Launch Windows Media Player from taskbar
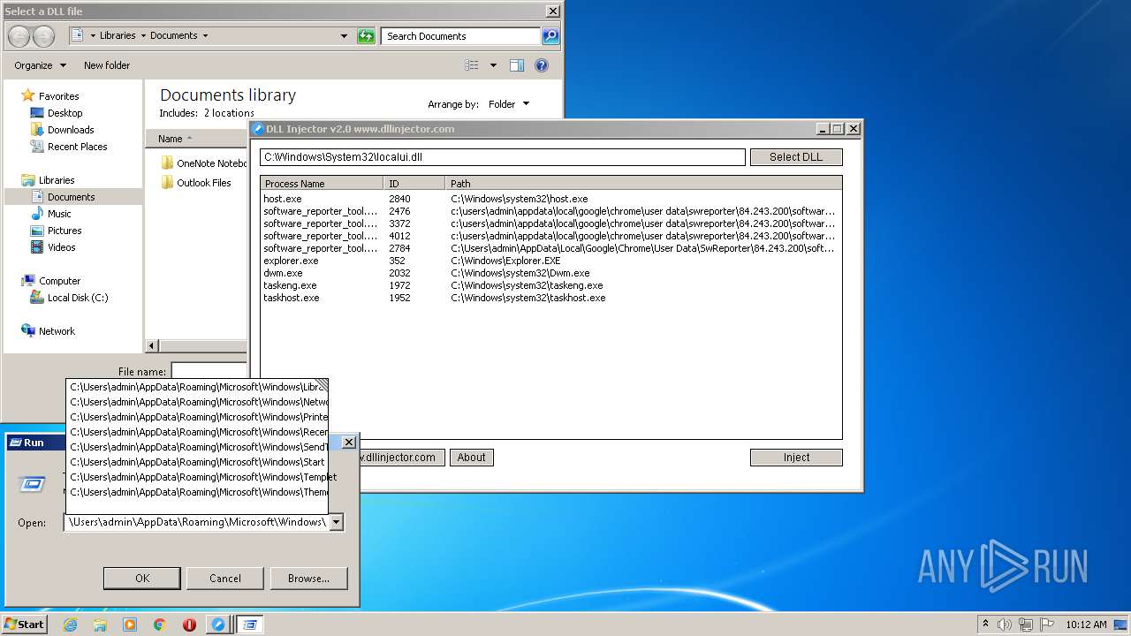The height and width of the screenshot is (636, 1131). (x=130, y=625)
